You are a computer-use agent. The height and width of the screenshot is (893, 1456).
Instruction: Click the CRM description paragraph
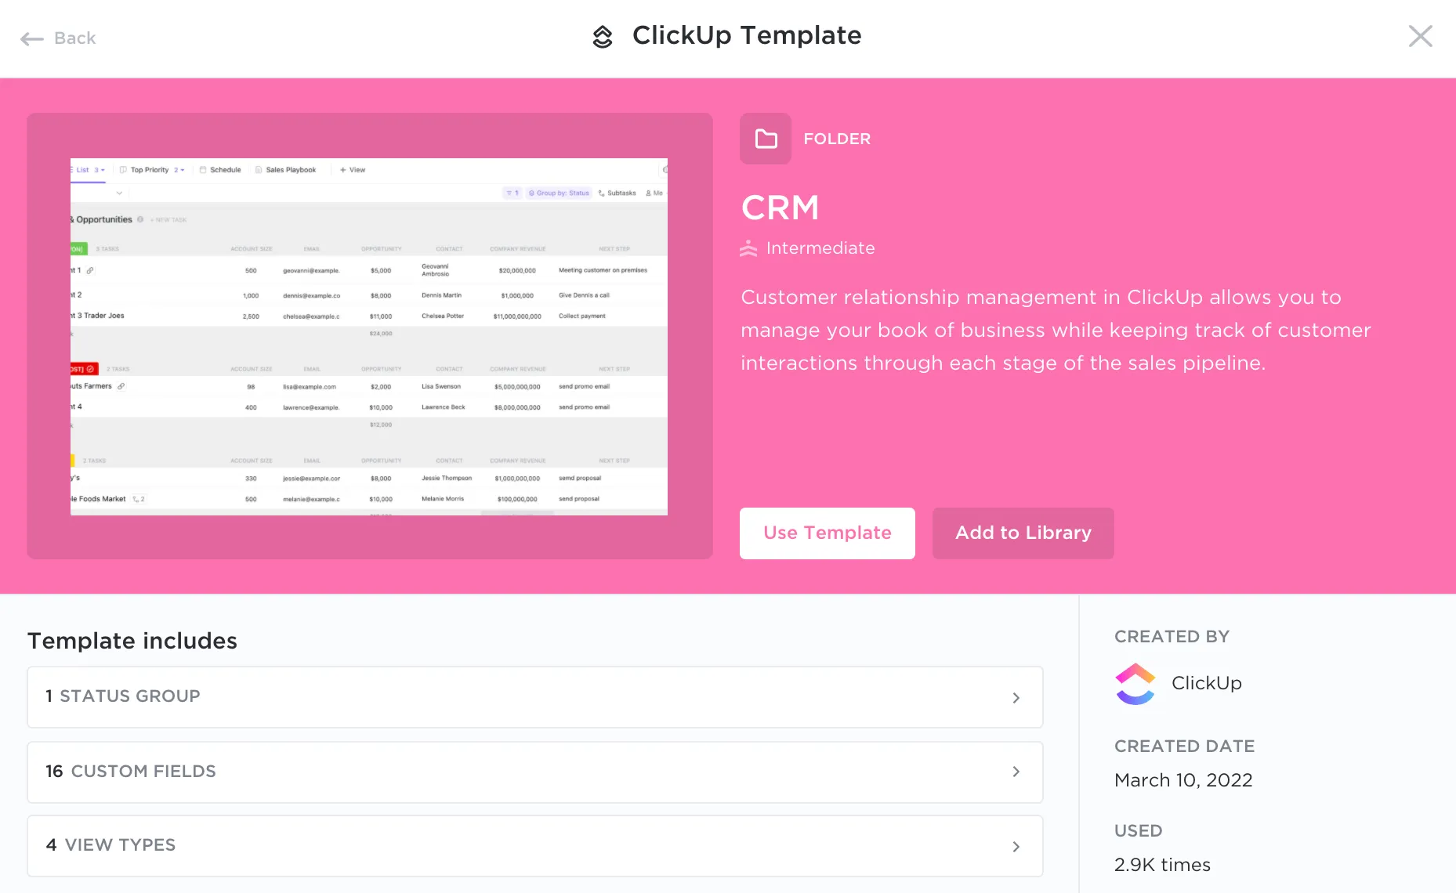1056,330
